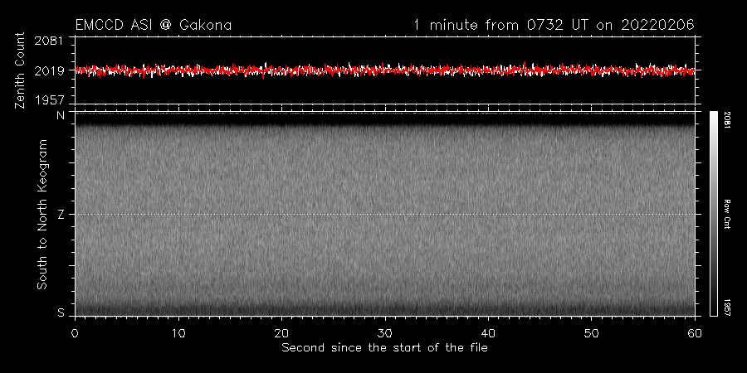Click the 10 second tick label
The height and width of the screenshot is (373, 747).
178,333
